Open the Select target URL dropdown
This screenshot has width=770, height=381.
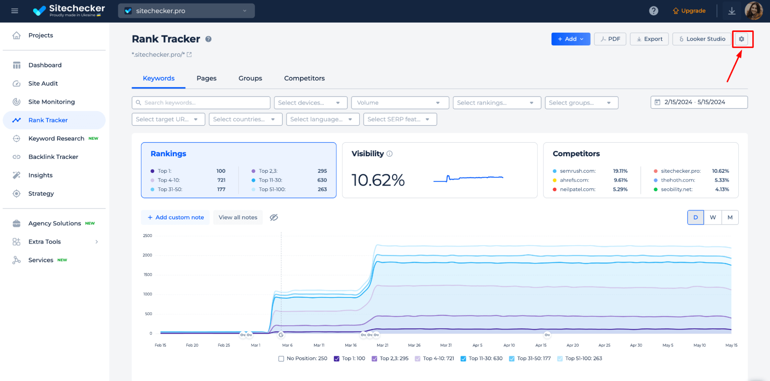point(168,119)
